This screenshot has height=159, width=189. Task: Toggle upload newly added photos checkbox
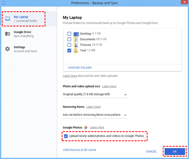66,136
